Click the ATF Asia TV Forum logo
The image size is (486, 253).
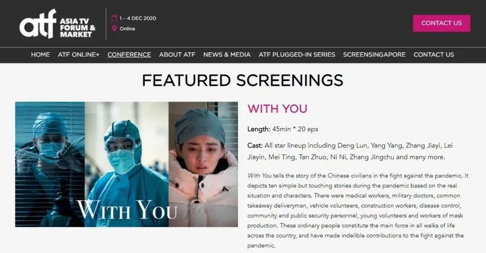pyautogui.click(x=58, y=23)
